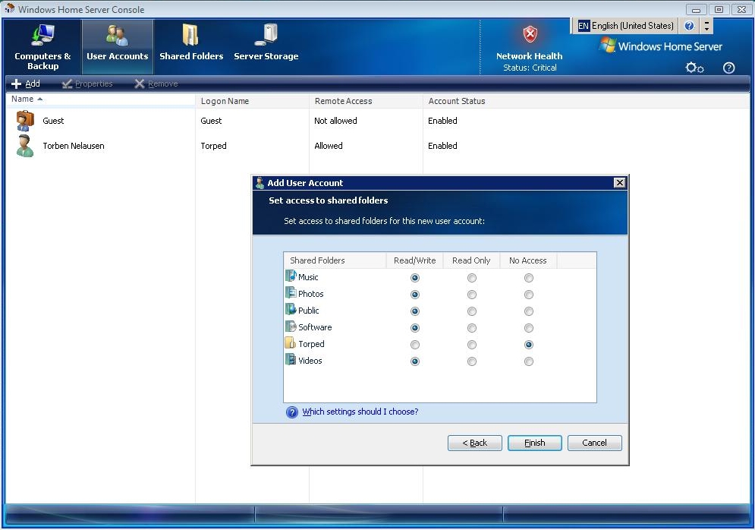755x530 pixels.
Task: Switch to the Shared Folders tab
Action: coord(191,47)
